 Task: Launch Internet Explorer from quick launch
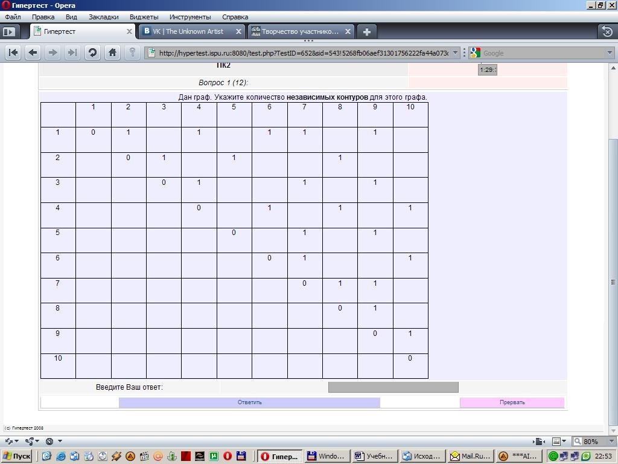(x=61, y=457)
